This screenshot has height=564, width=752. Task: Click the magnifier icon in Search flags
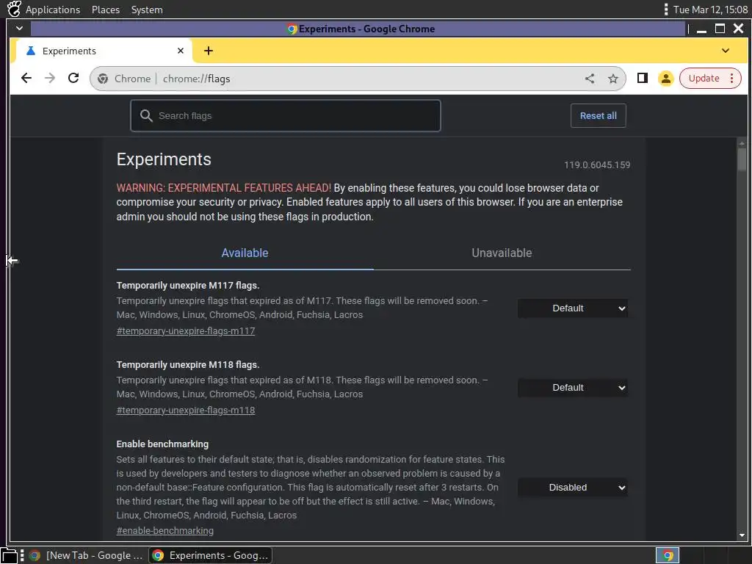tap(146, 115)
